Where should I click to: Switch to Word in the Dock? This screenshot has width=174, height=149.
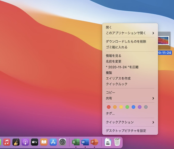(85, 142)
